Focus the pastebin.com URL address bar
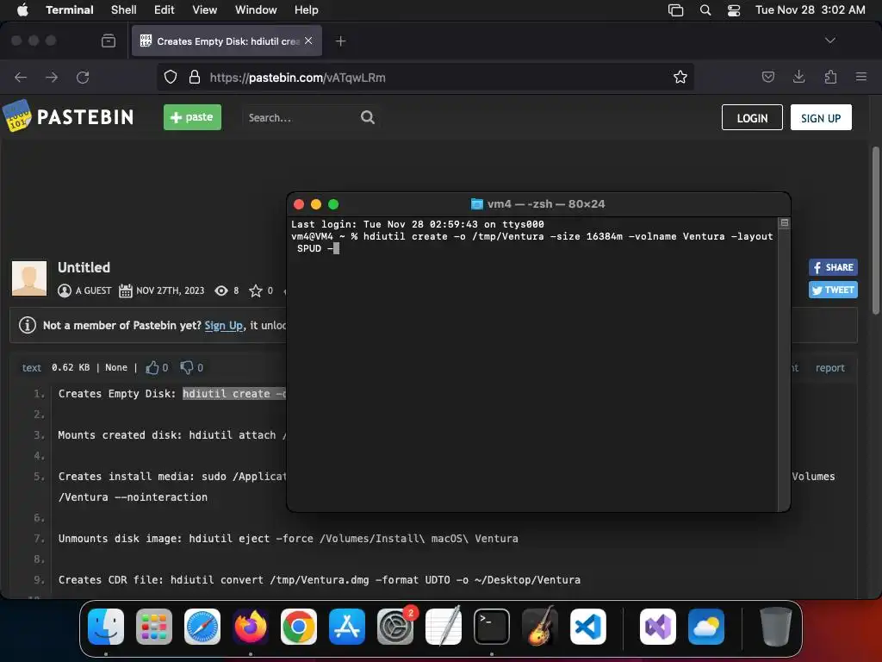 click(425, 77)
